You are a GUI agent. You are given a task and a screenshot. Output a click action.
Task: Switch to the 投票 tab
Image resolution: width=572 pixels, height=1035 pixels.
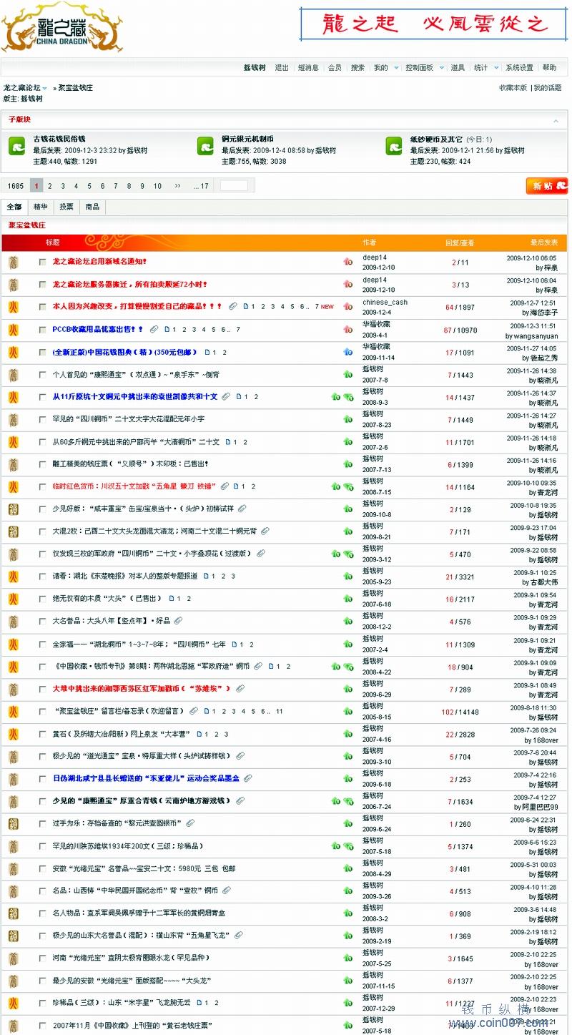[66, 207]
